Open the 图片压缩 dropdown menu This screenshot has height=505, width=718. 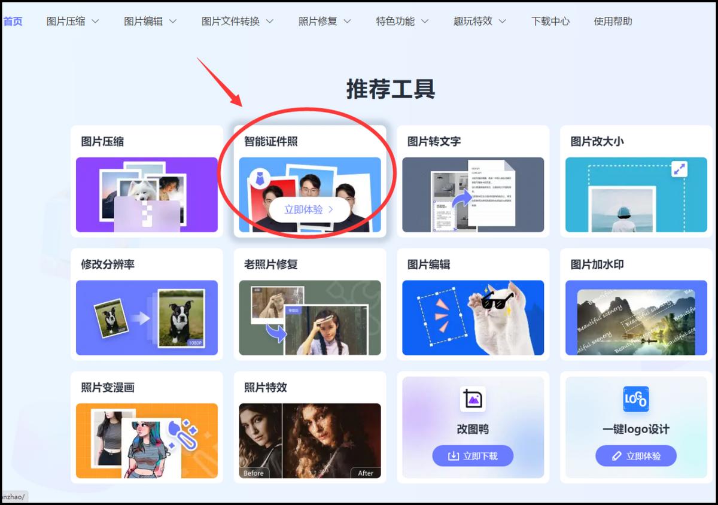[72, 20]
